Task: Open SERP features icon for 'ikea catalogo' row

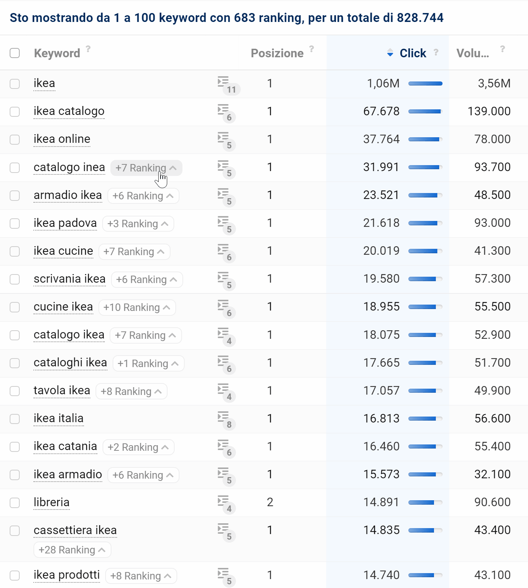Action: [x=227, y=113]
